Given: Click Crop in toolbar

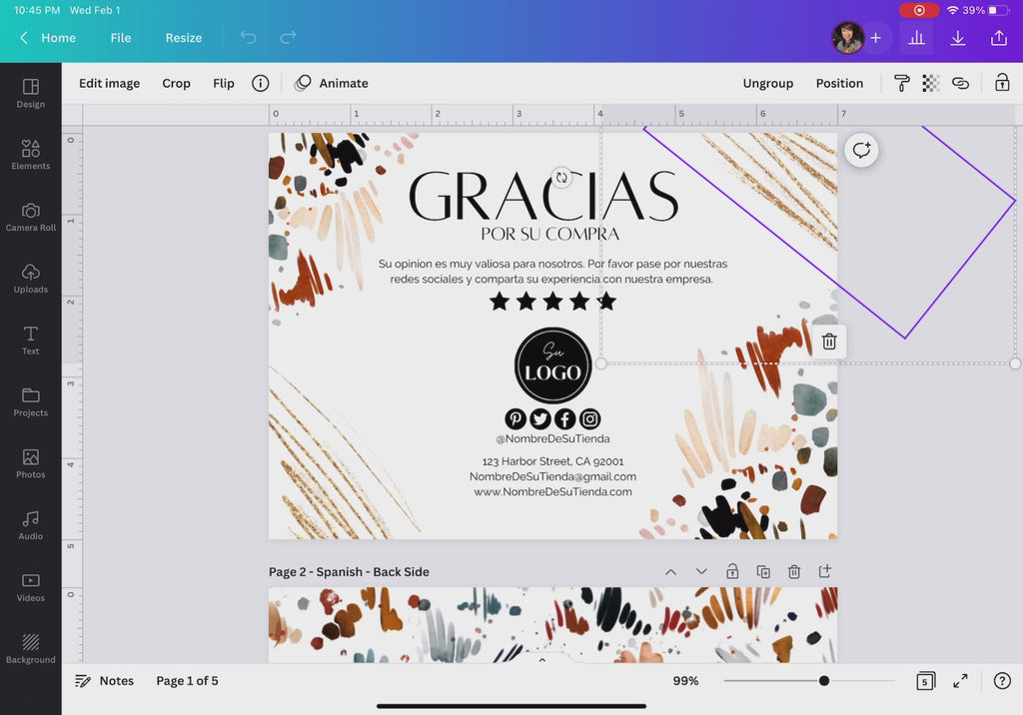Looking at the screenshot, I should (x=176, y=83).
